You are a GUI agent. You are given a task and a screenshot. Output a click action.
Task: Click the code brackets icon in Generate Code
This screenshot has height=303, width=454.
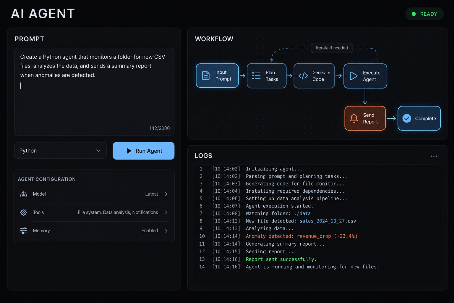click(x=303, y=76)
